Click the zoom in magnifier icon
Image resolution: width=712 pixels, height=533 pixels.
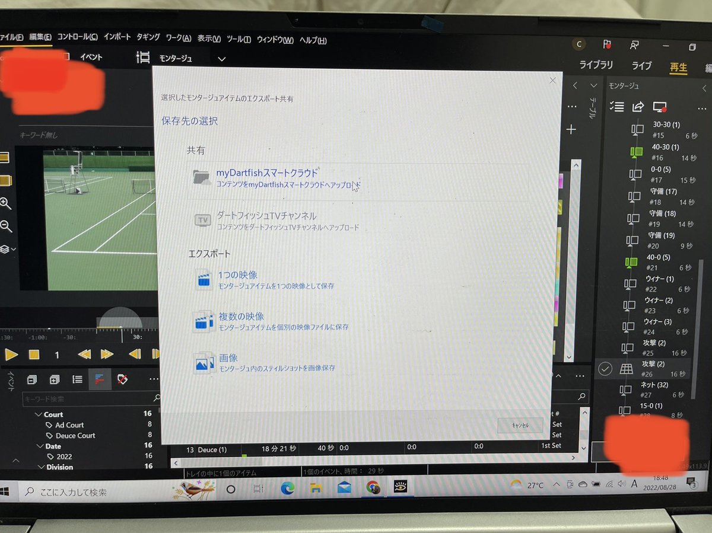5,203
